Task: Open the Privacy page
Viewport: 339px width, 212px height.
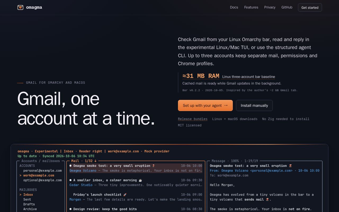Action: pos(270,7)
